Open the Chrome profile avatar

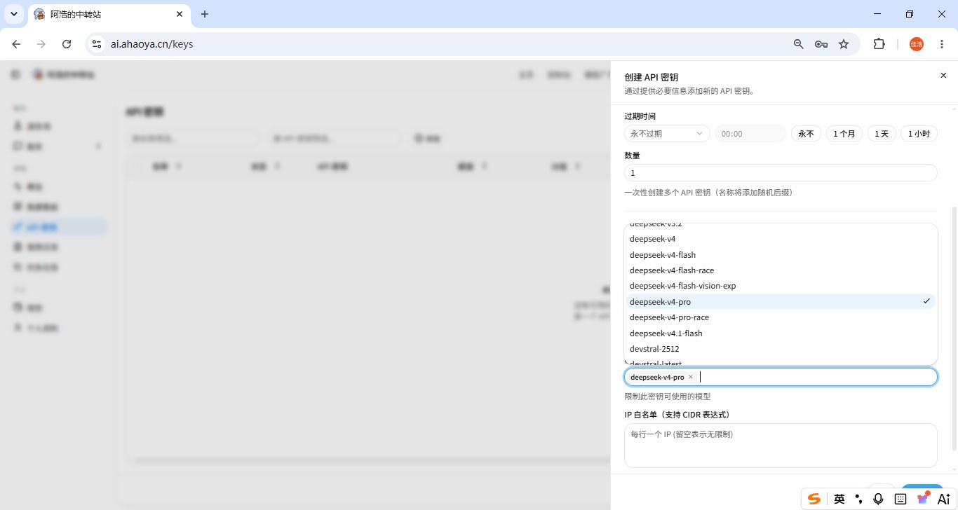pyautogui.click(x=917, y=44)
